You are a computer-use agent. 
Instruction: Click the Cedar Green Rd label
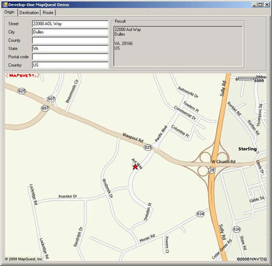coord(222,249)
